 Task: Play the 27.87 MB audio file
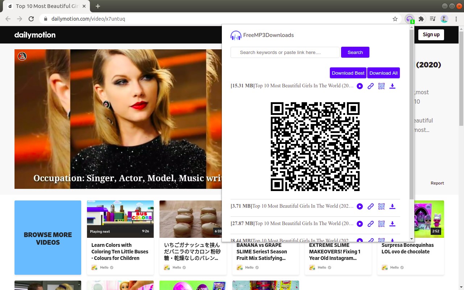360,224
